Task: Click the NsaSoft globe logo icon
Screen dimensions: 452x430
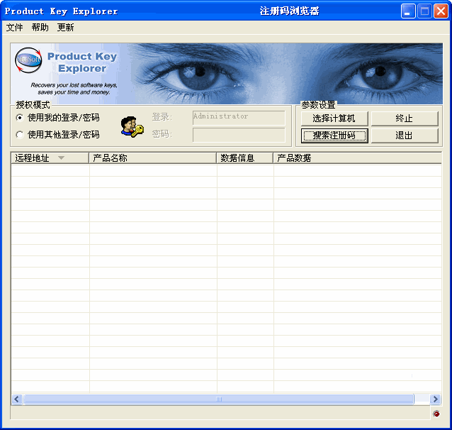Action: (x=28, y=60)
